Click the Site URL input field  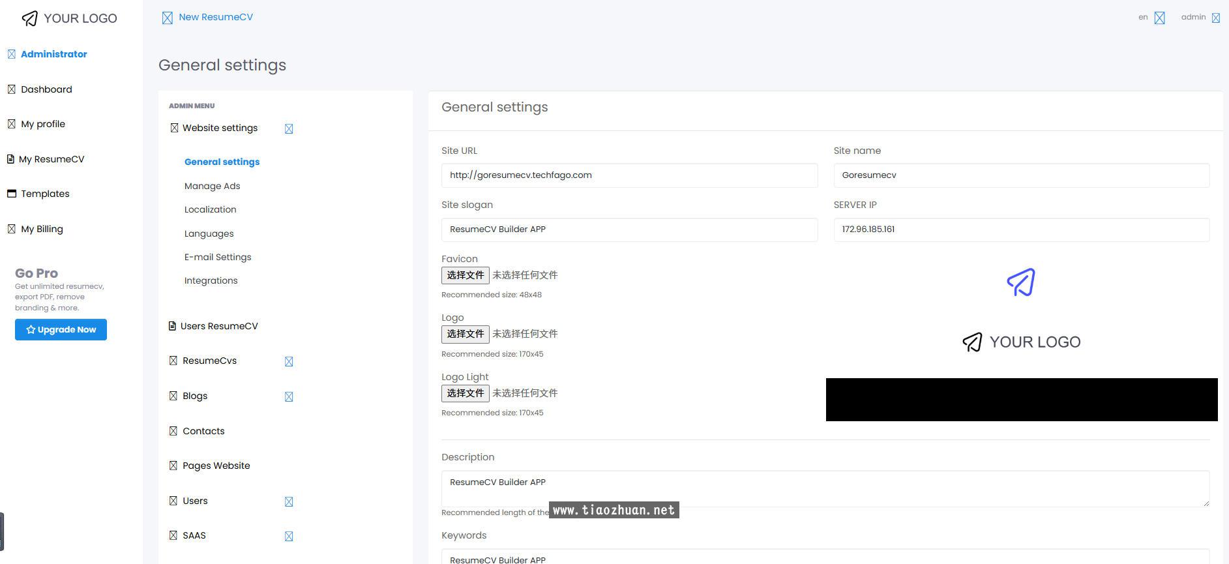coord(629,175)
